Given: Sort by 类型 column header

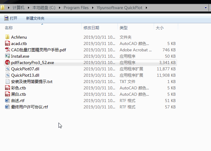Looking at the screenshot, I should coord(123,28).
